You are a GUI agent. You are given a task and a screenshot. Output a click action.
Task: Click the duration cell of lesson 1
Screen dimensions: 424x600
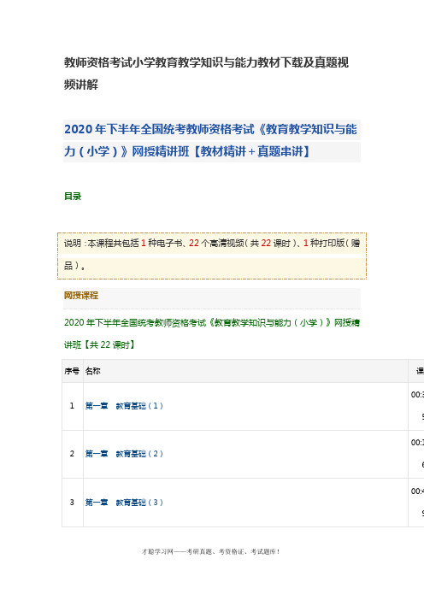416,406
